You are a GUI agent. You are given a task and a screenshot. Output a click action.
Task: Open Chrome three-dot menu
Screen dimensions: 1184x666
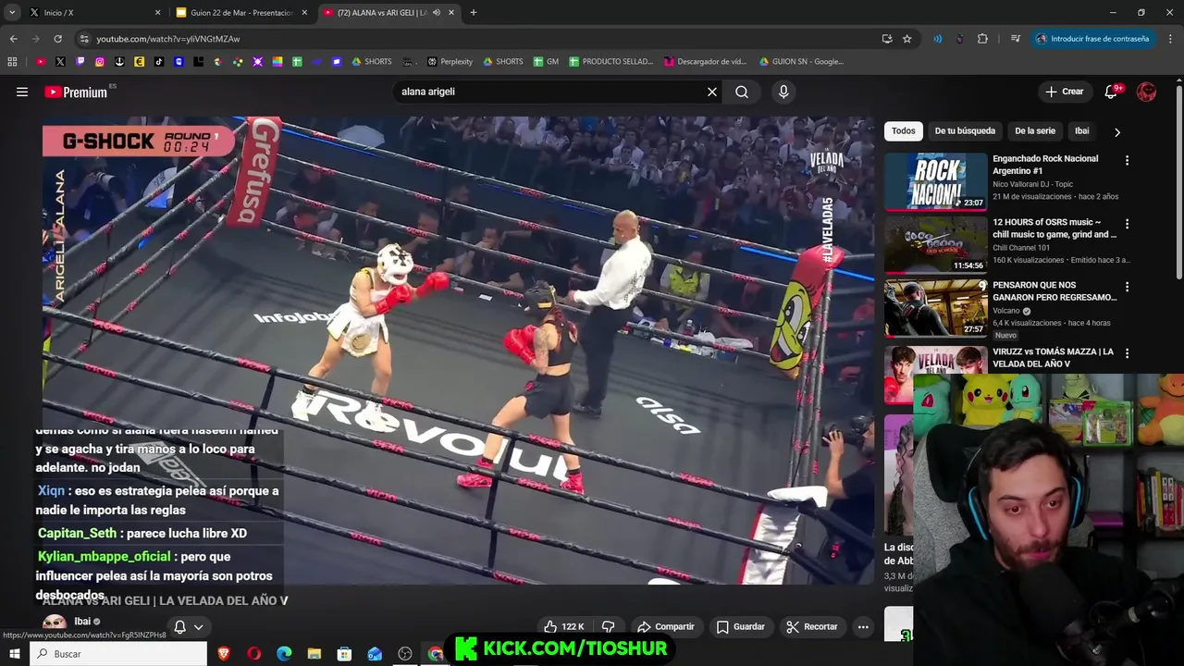1171,39
